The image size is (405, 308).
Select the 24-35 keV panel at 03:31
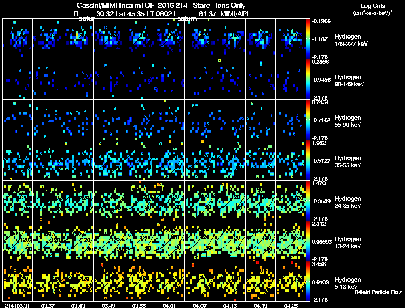[x=18, y=201]
